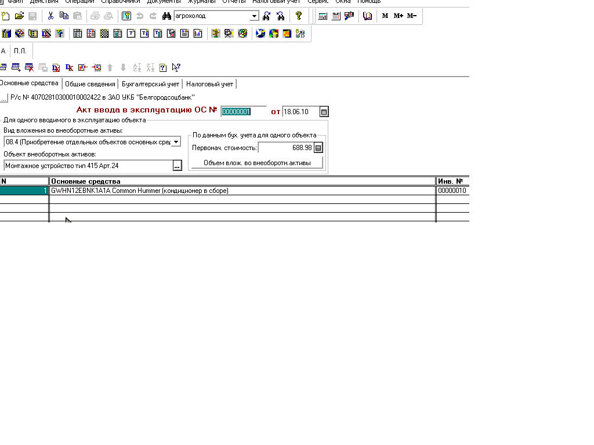Open the calendar toolbar icon
594x445 pixels.
point(336,16)
